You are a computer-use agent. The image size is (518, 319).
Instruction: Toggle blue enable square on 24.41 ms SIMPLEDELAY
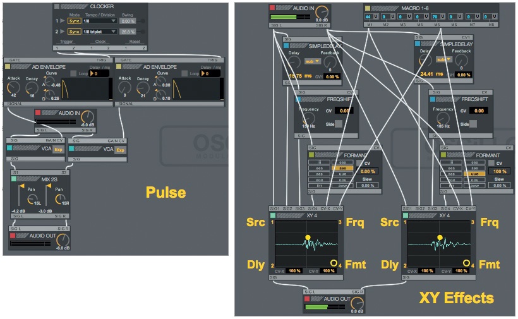[418, 44]
